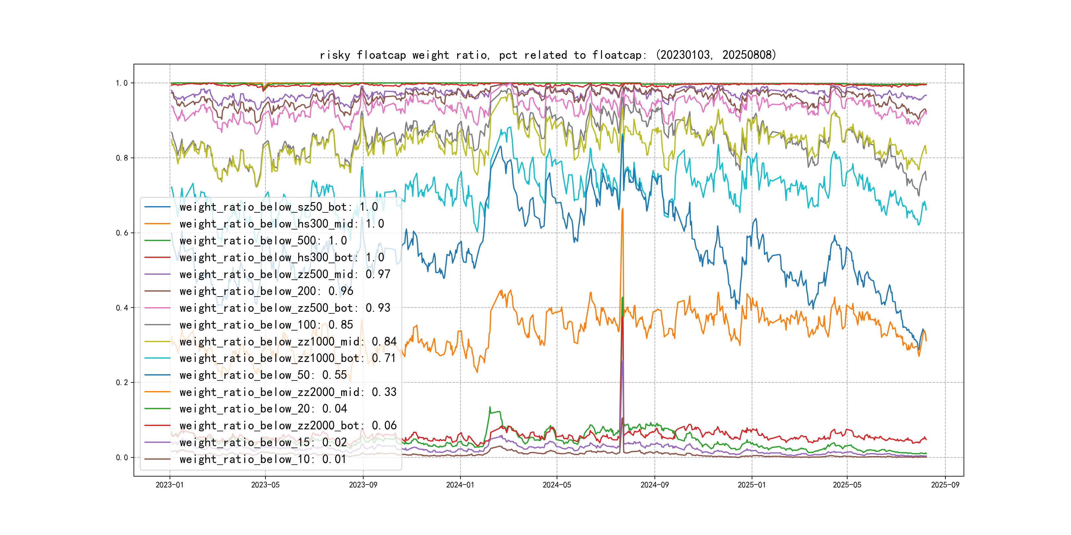Click the 2023-05 x-axis tick label
Screen dimensions: 1071x535
[265, 485]
